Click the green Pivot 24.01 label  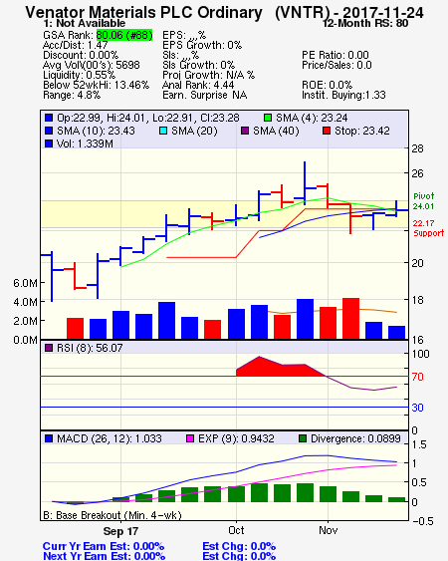pos(424,201)
